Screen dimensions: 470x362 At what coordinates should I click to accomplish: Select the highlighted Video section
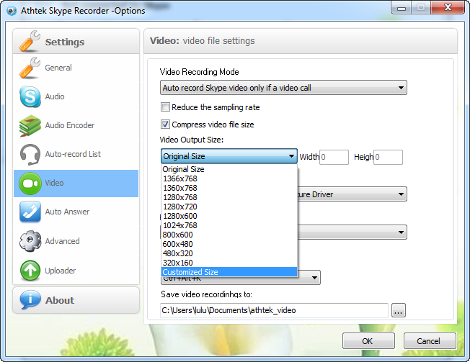[x=76, y=184]
